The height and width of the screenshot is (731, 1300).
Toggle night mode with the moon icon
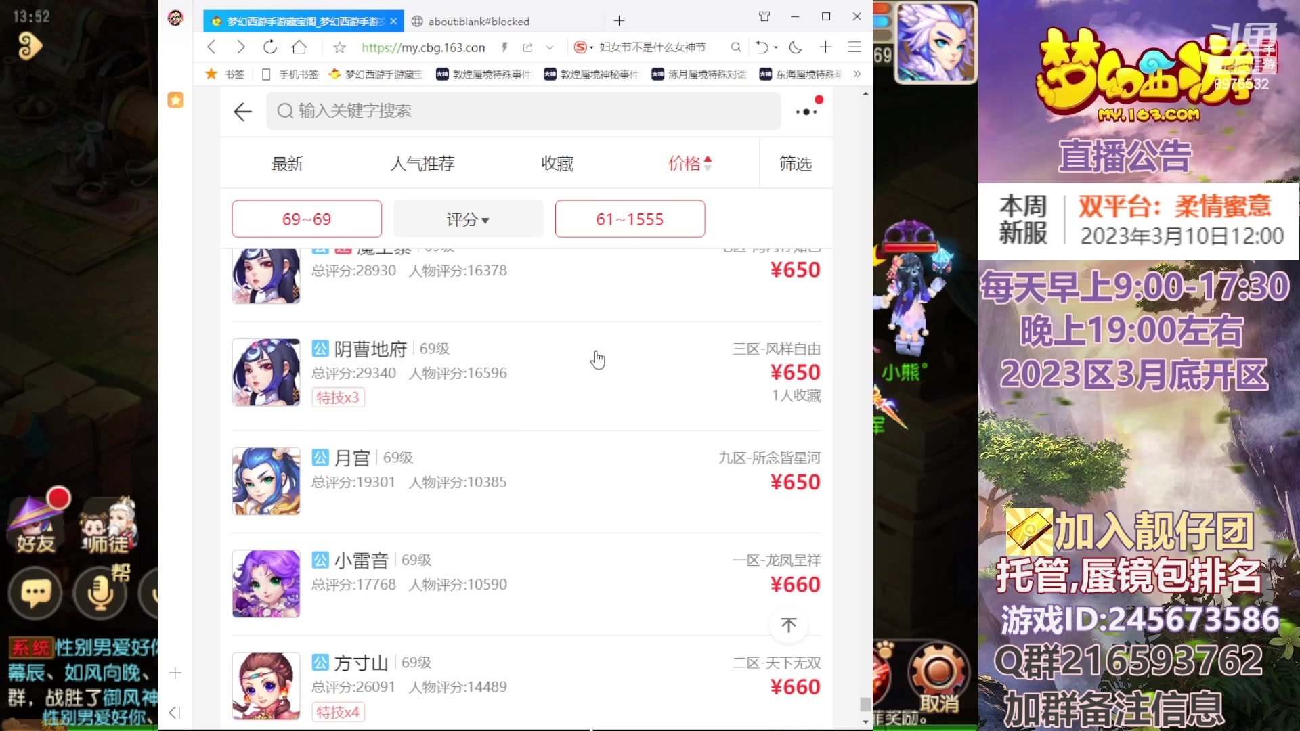(796, 47)
